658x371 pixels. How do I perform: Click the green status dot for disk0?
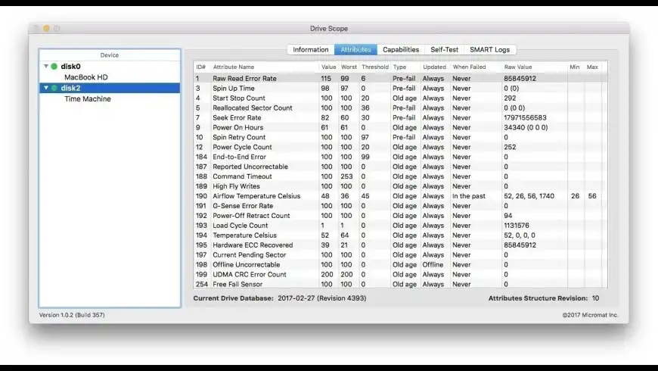[54, 67]
